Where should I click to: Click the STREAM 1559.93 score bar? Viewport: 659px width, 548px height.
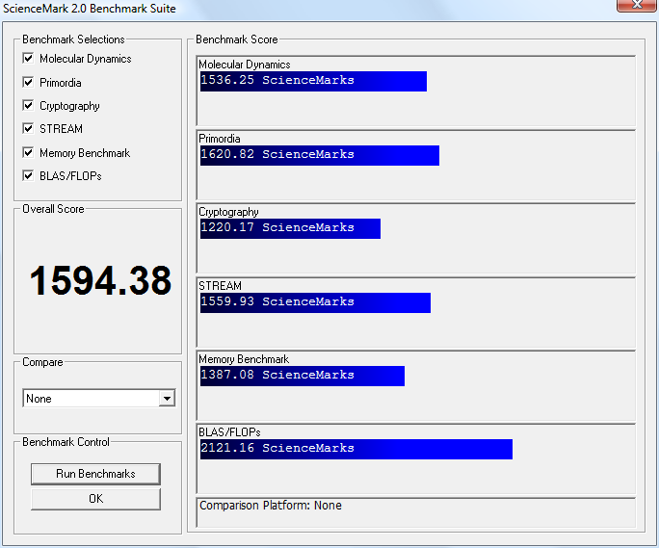[315, 302]
